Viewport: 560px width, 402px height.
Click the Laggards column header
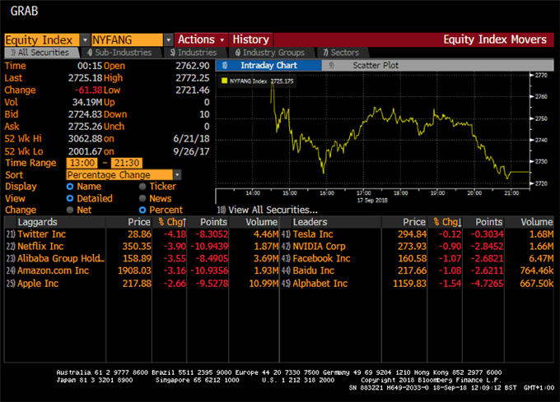38,222
